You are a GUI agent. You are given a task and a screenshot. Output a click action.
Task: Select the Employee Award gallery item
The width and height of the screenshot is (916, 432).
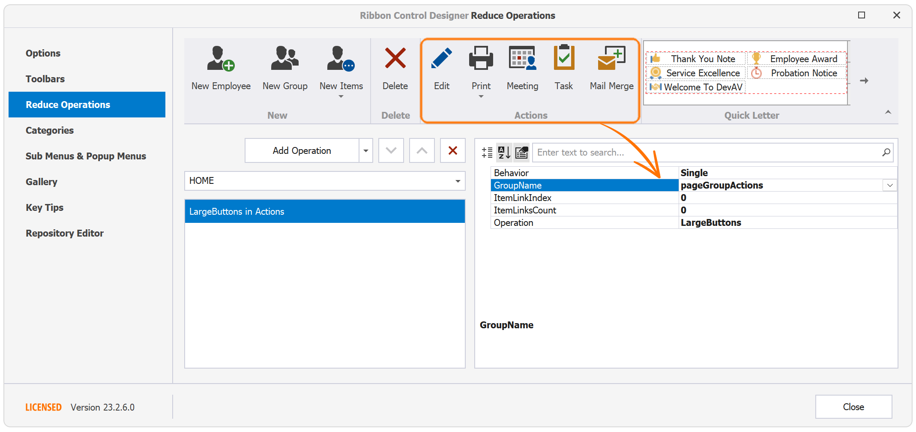[796, 59]
